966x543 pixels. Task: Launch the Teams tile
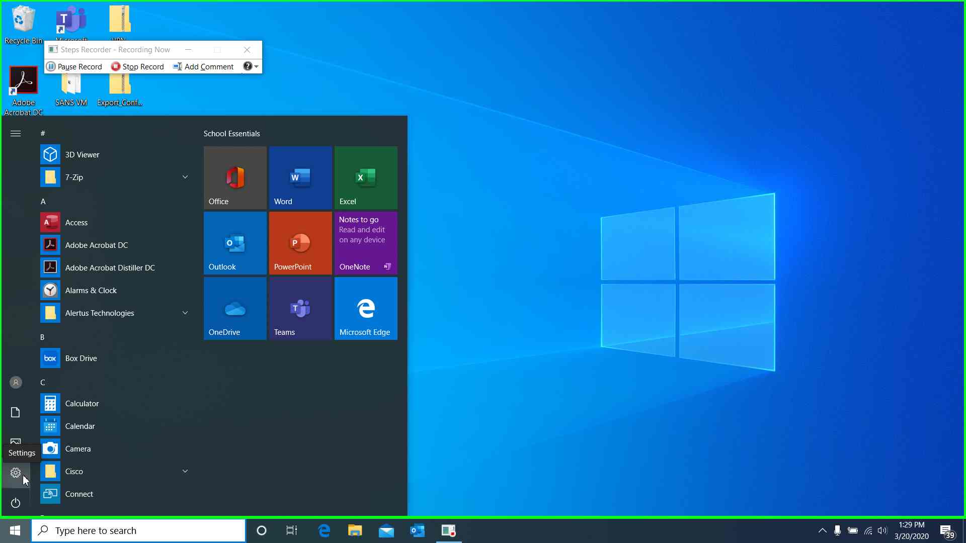click(300, 308)
